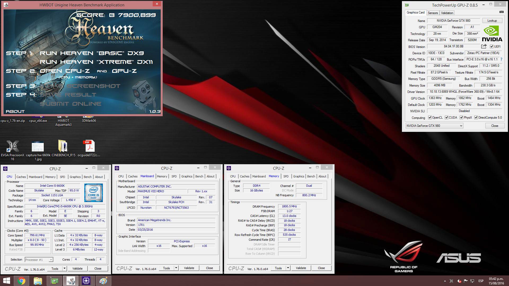The height and width of the screenshot is (286, 509).
Task: Click the network tray icon
Action: pos(472,281)
